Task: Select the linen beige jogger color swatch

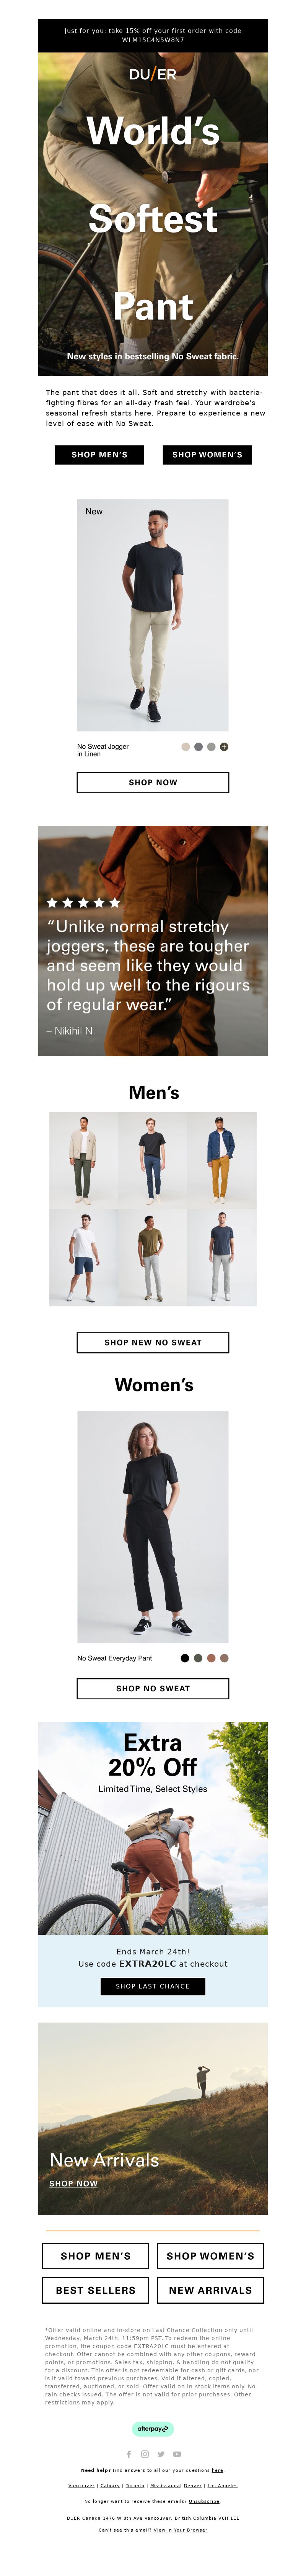Action: tap(185, 746)
